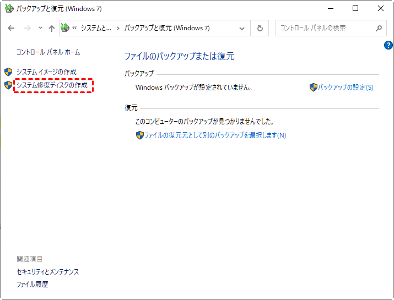
Task: Minimize the Backup and Restore window
Action: (x=331, y=9)
